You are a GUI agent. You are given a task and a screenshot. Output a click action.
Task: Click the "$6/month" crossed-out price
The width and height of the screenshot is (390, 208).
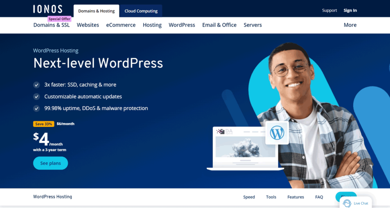66,124
